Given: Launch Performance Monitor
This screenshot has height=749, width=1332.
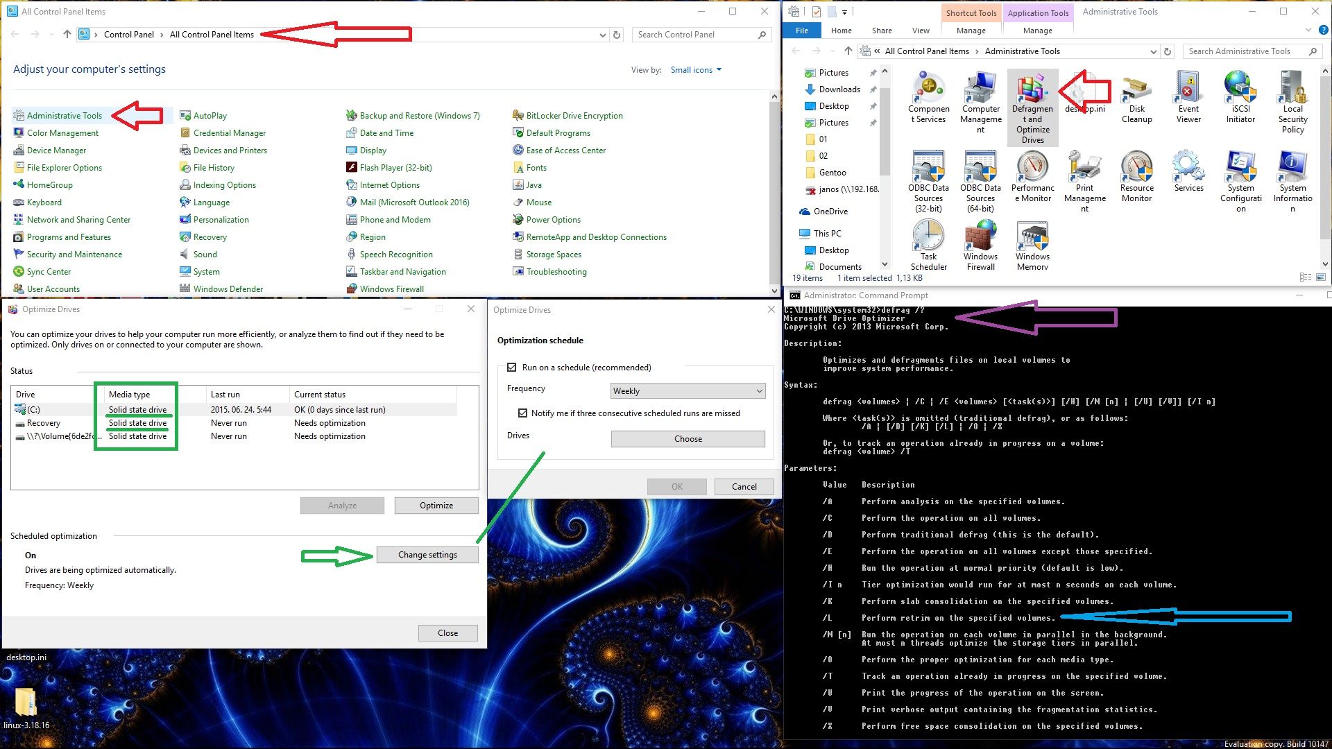Looking at the screenshot, I should coord(1032,177).
